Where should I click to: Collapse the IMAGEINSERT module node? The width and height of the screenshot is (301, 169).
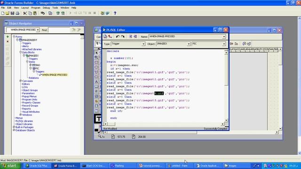point(17,40)
